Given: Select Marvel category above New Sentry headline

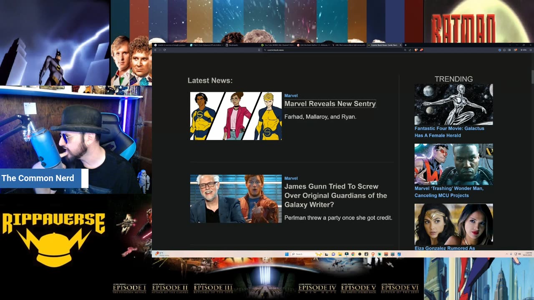Looking at the screenshot, I should (x=291, y=95).
